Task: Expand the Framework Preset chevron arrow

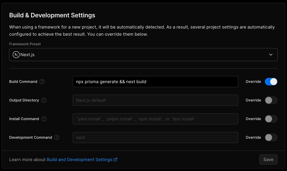Action: click(271, 55)
